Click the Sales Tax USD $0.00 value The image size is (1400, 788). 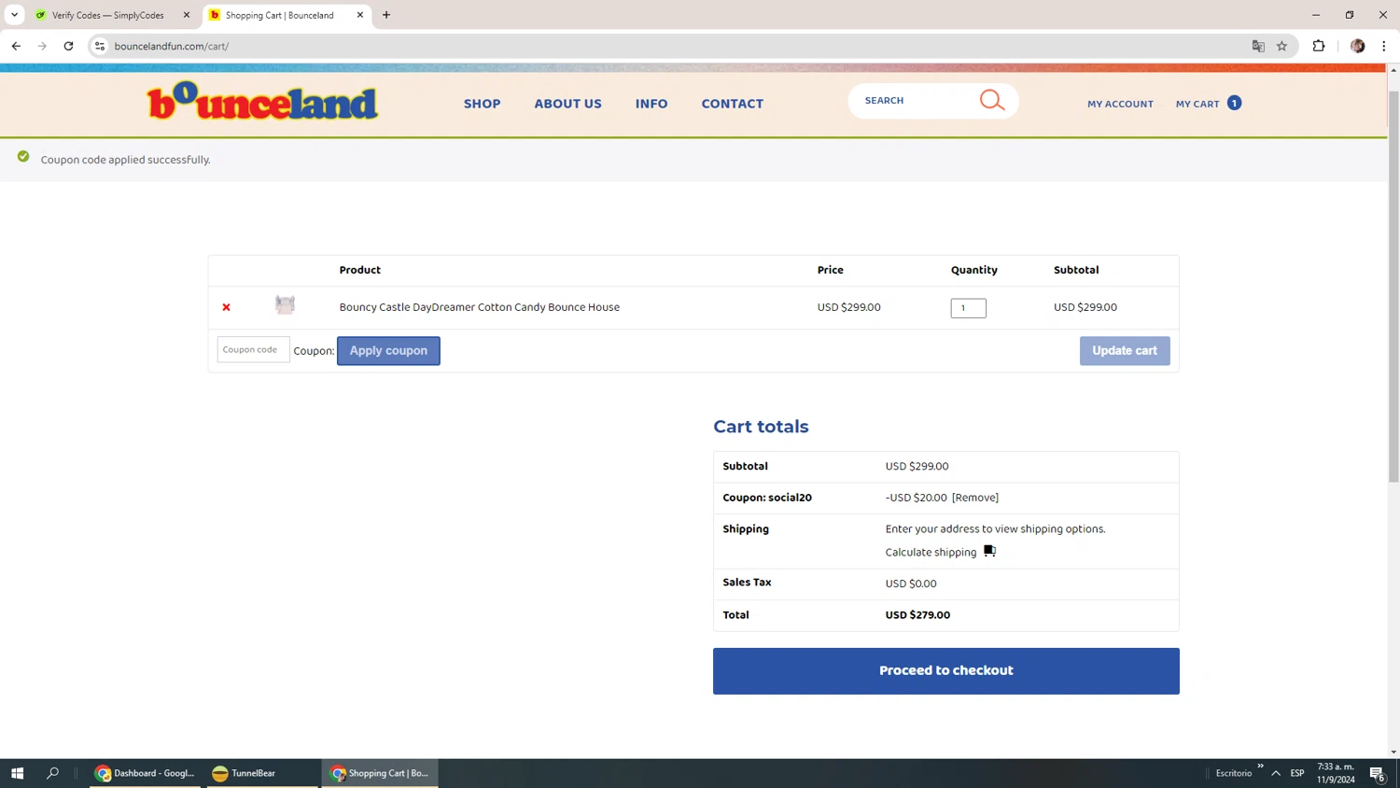[x=911, y=584]
